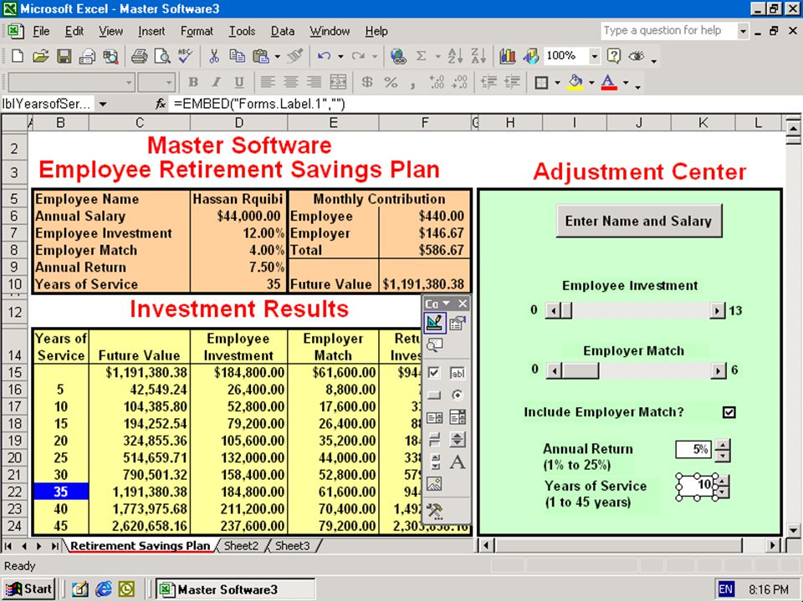Image resolution: width=803 pixels, height=602 pixels.
Task: Sort ascending A to Z
Action: pyautogui.click(x=455, y=56)
